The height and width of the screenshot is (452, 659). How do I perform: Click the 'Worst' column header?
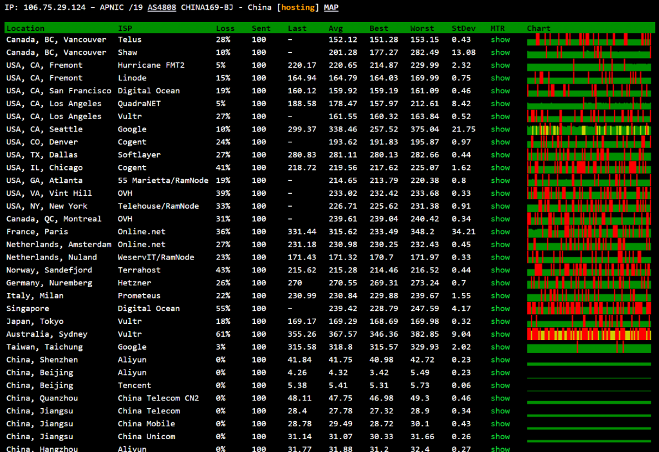(422, 28)
